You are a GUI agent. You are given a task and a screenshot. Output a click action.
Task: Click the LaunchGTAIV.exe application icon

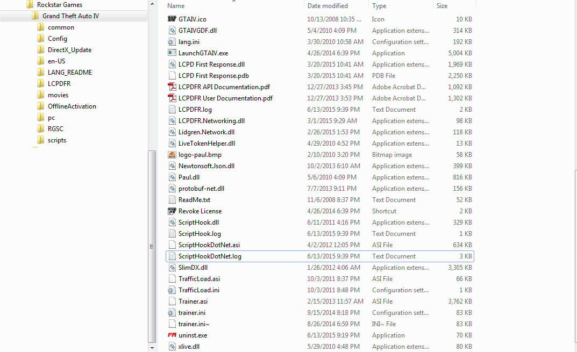[x=172, y=53]
